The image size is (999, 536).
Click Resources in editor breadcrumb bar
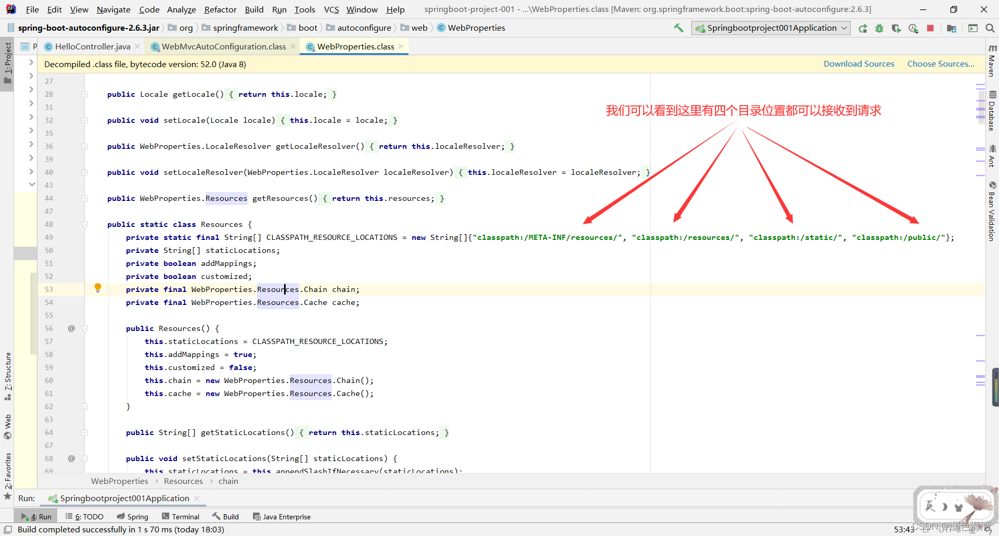183,481
